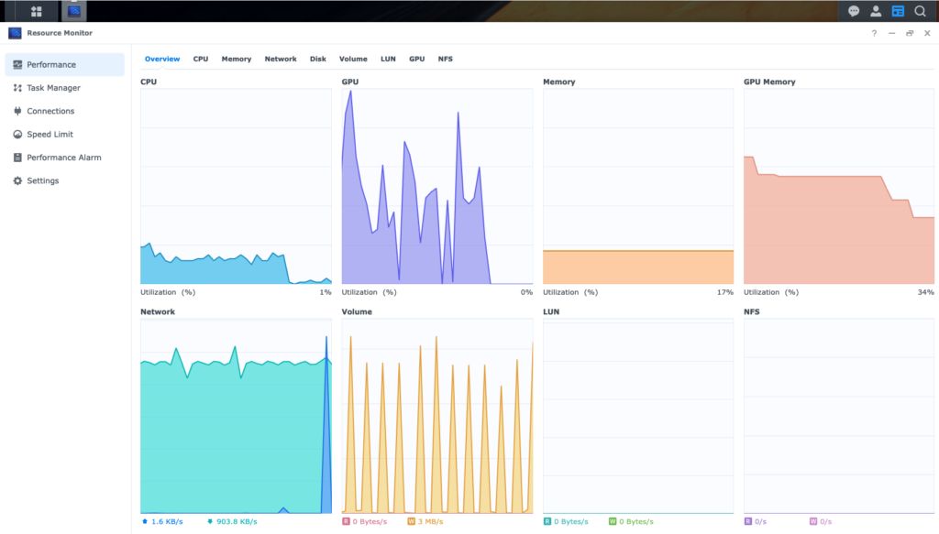Select Task Manager in the sidebar
Screen dimensions: 939x534
point(53,88)
